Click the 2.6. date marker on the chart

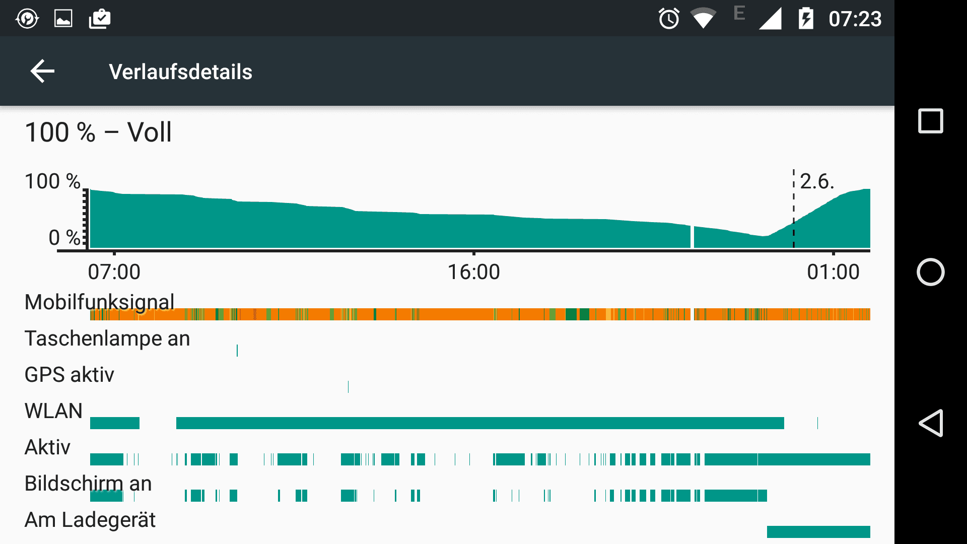point(816,181)
